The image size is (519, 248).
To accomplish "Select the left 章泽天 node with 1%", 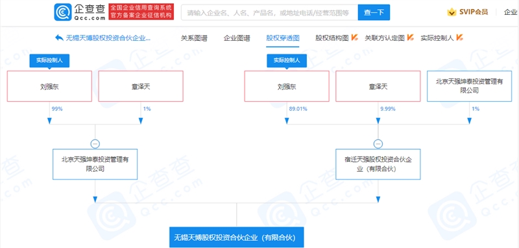I will point(141,86).
